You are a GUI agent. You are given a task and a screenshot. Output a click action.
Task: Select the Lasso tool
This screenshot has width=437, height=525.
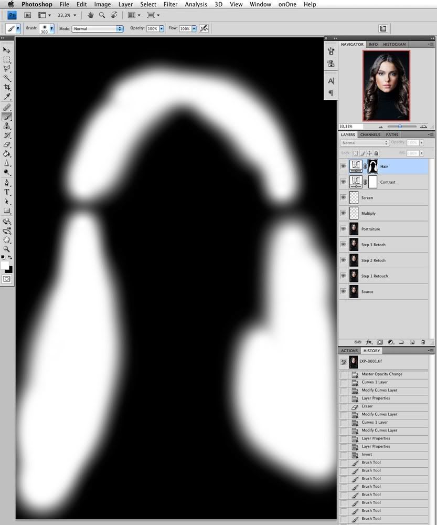coord(7,69)
